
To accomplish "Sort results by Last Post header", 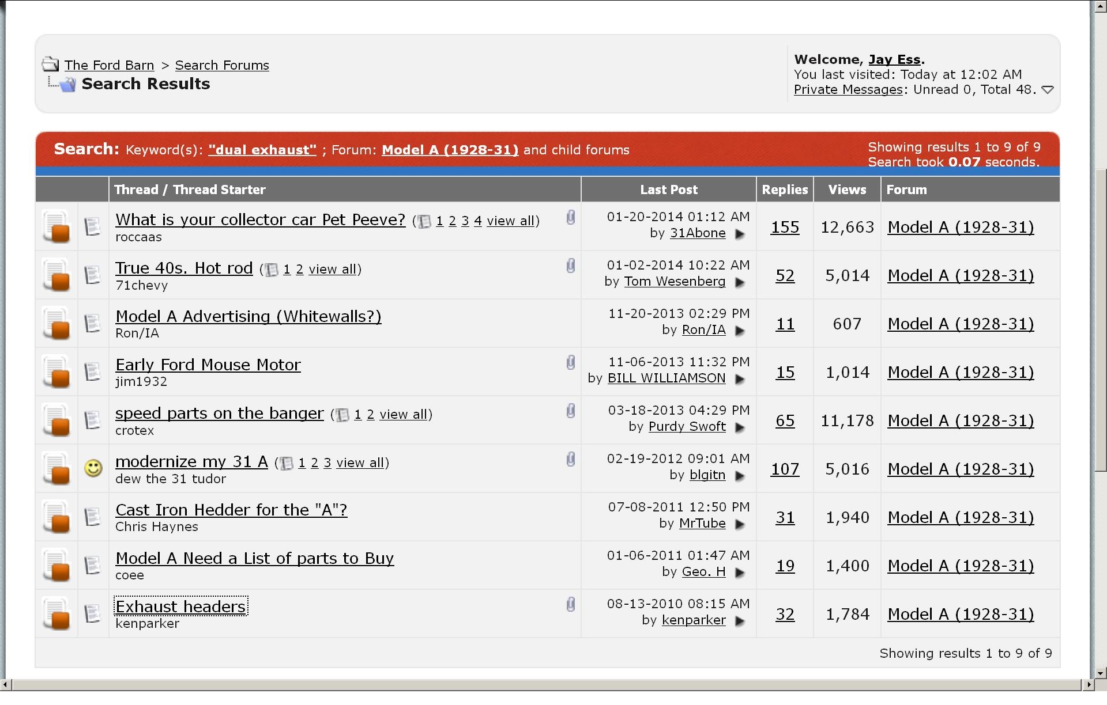I will click(669, 189).
